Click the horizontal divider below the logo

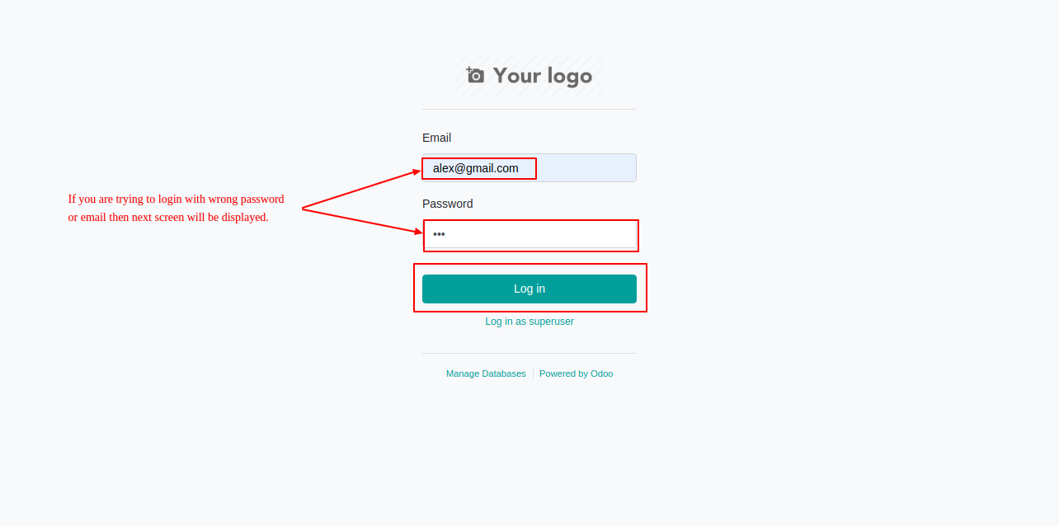[529, 109]
